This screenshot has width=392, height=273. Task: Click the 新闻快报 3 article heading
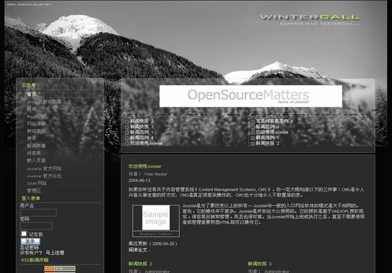pyautogui.click(x=259, y=264)
